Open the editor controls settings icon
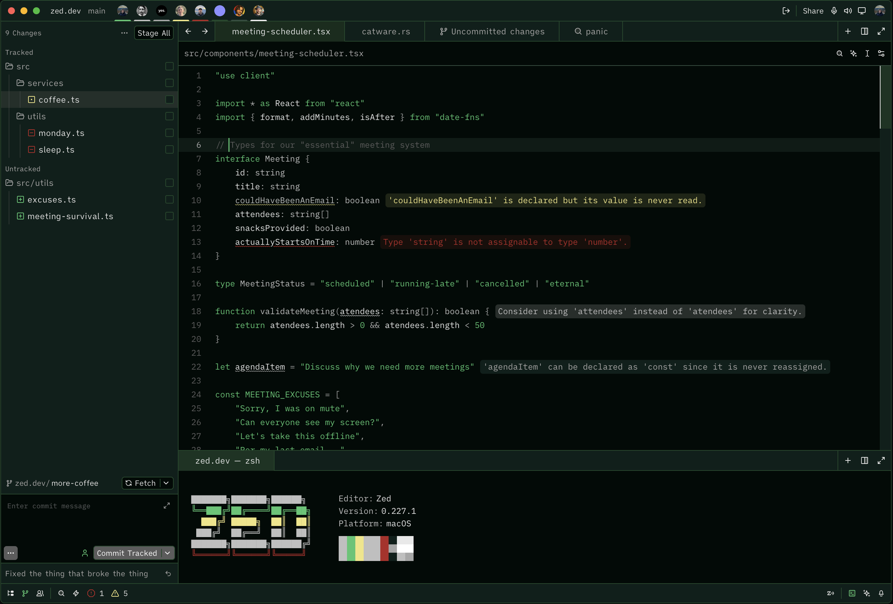Image resolution: width=893 pixels, height=604 pixels. 881,53
